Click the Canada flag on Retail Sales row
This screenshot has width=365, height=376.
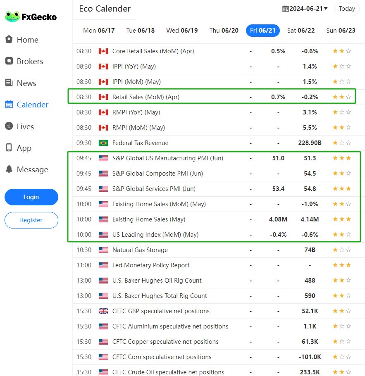coord(103,97)
